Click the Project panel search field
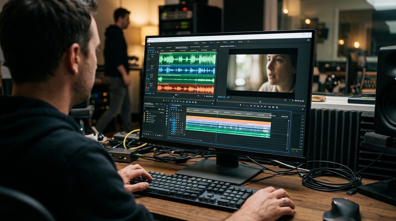This screenshot has height=221, width=396. [151, 109]
